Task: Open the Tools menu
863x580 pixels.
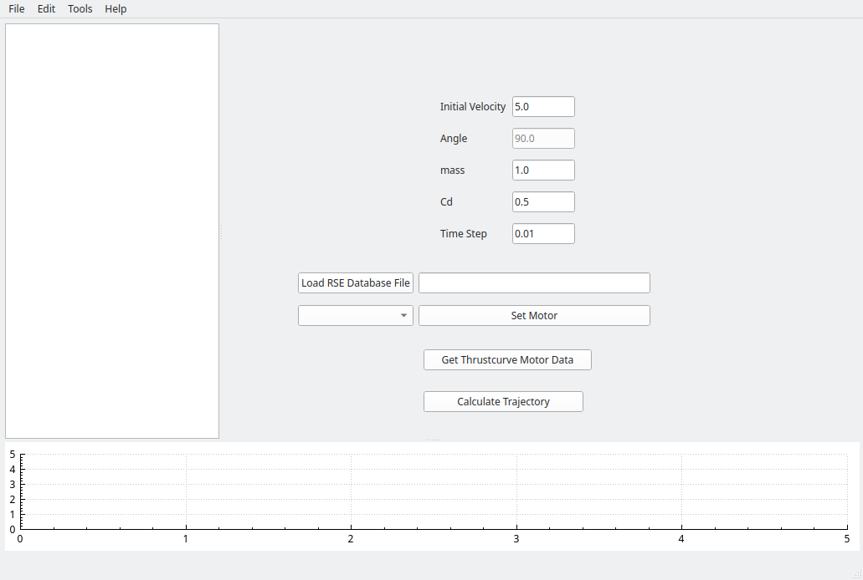Action: point(80,8)
